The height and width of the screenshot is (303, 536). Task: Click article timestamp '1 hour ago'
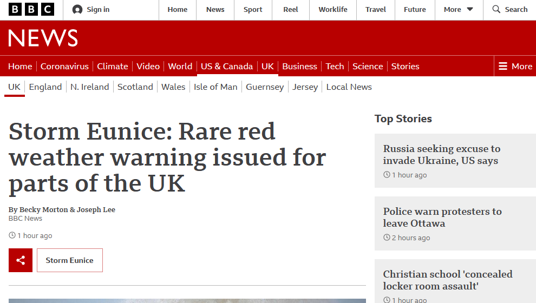tap(35, 236)
